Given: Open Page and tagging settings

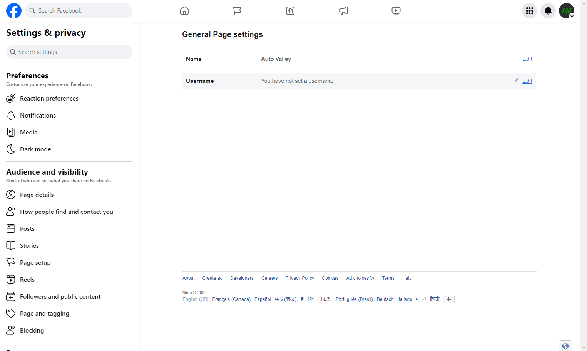Looking at the screenshot, I should tap(69, 313).
